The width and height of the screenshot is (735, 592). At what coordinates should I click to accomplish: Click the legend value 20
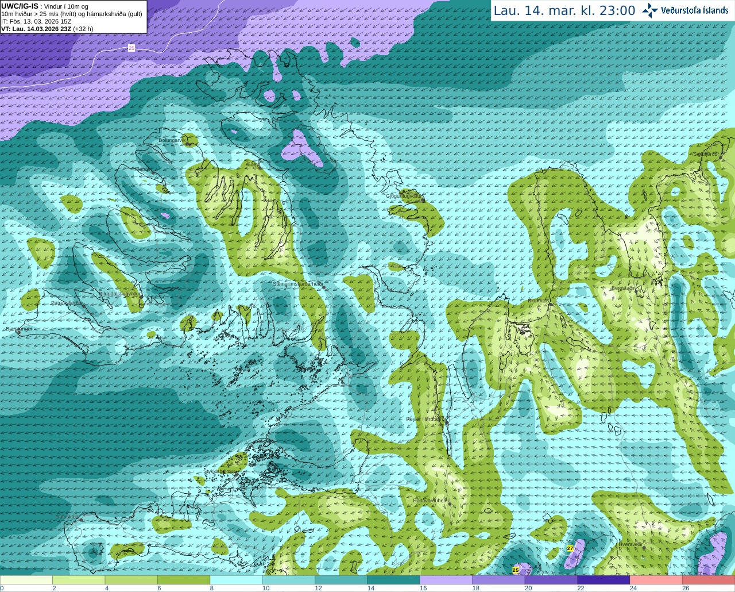tap(528, 588)
